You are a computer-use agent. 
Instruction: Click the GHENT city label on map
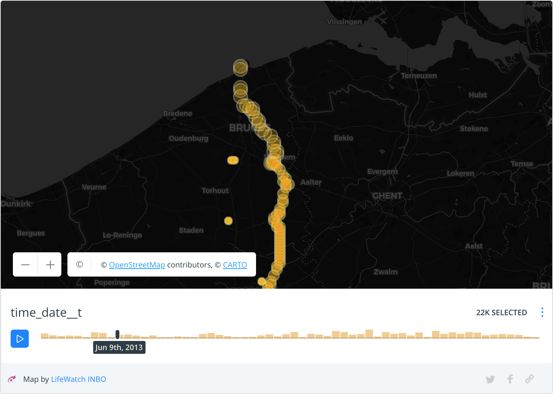coord(387,196)
